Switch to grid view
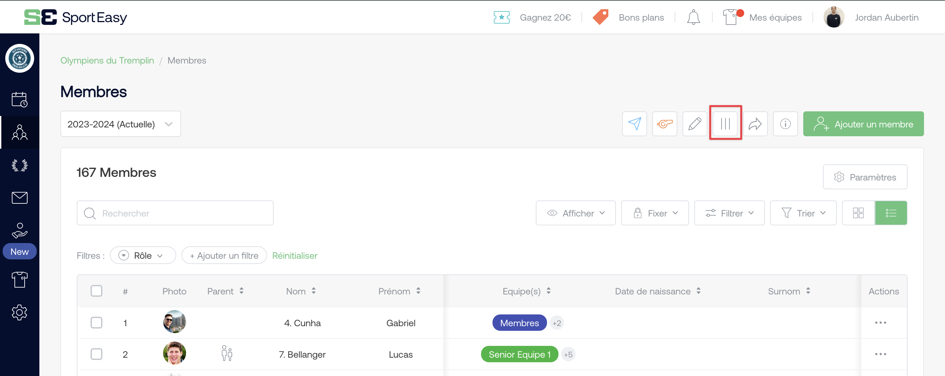Viewport: 945px width, 376px height. (x=858, y=213)
